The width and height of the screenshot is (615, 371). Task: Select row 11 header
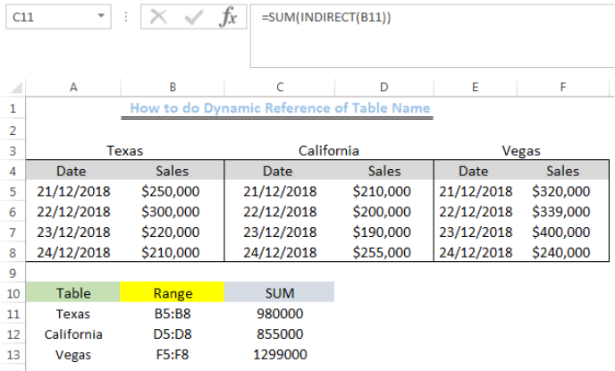[x=13, y=314]
